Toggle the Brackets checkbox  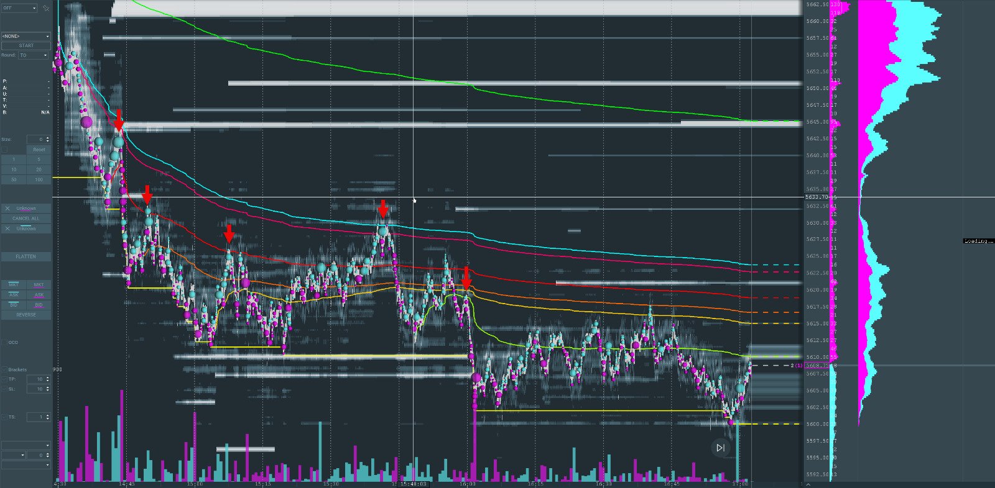point(5,370)
